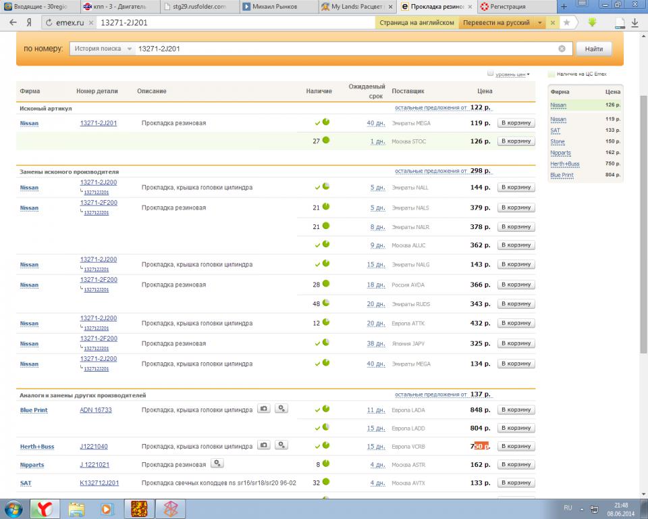The height and width of the screenshot is (519, 648).
Task: Open the green arrow browser extension
Action: [592, 22]
